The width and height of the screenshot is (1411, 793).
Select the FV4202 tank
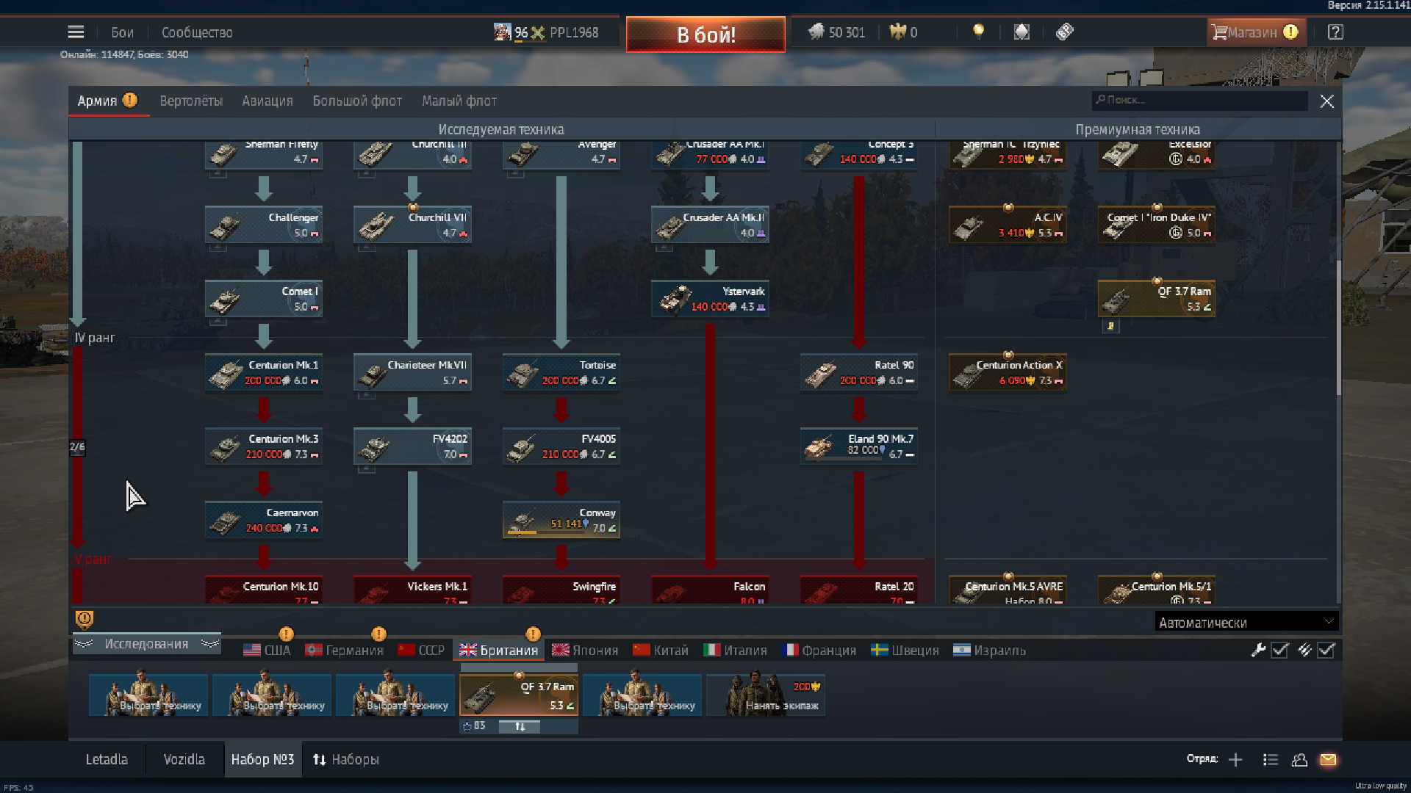[412, 446]
